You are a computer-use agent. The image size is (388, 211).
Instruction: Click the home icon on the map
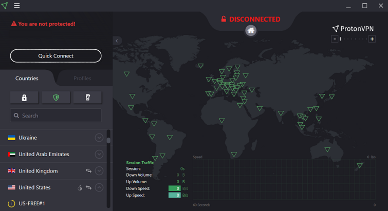(251, 30)
